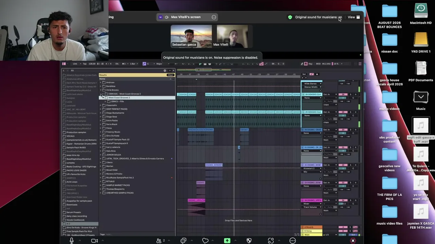435x244 pixels.
Task: Click the green Zoom share screen icon
Action: point(227,241)
